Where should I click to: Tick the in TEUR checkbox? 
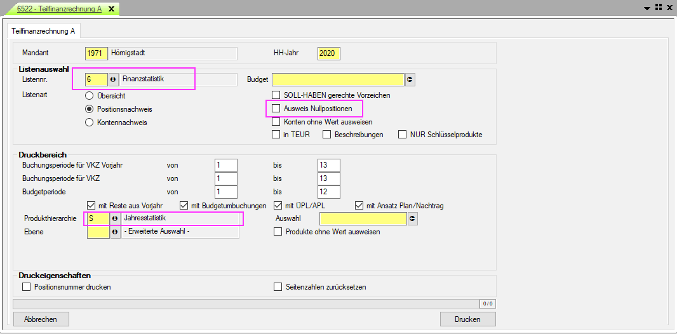276,135
